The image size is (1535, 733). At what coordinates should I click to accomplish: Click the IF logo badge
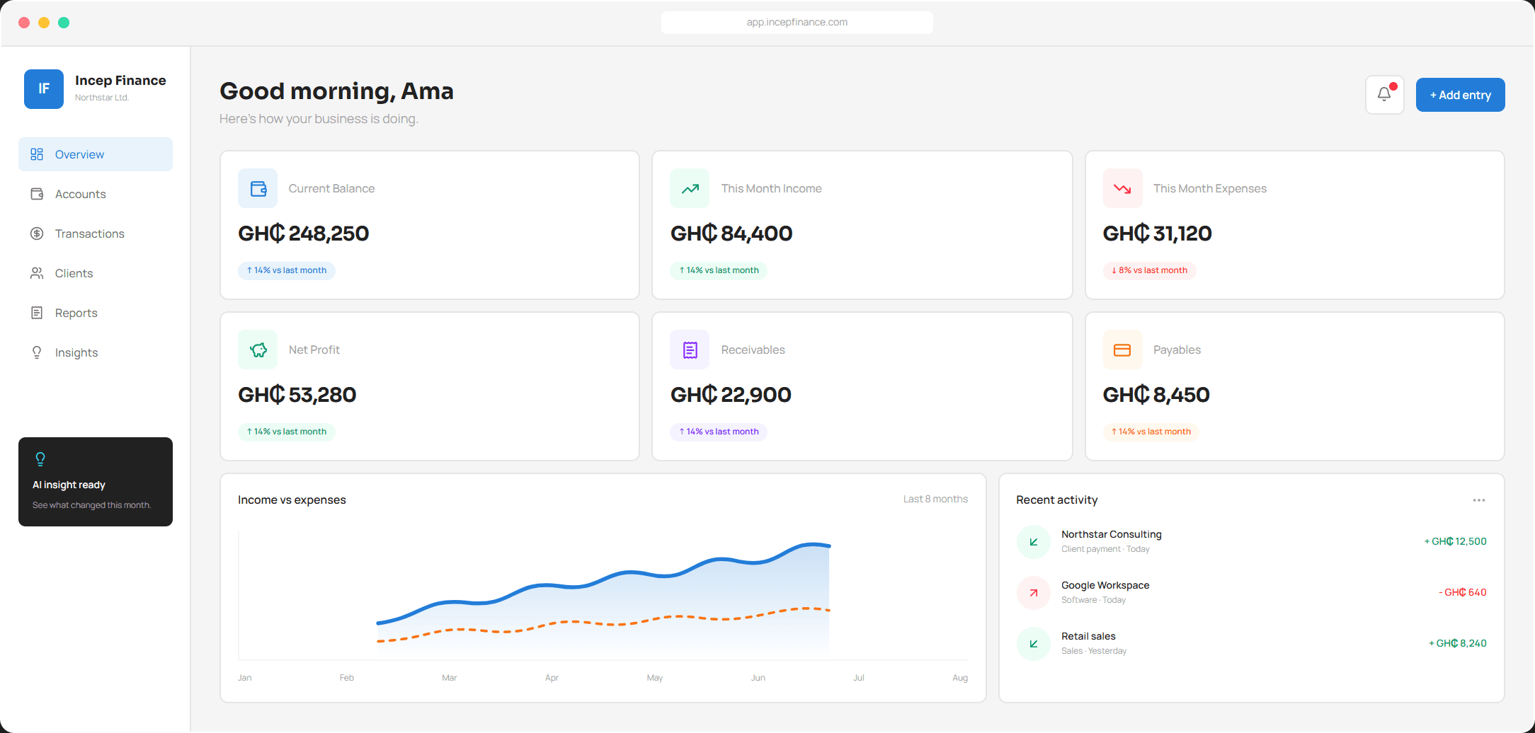click(x=44, y=89)
